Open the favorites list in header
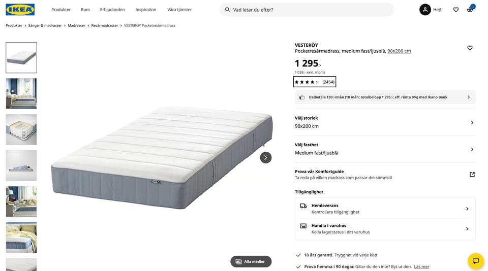This screenshot has width=488, height=271. (456, 10)
